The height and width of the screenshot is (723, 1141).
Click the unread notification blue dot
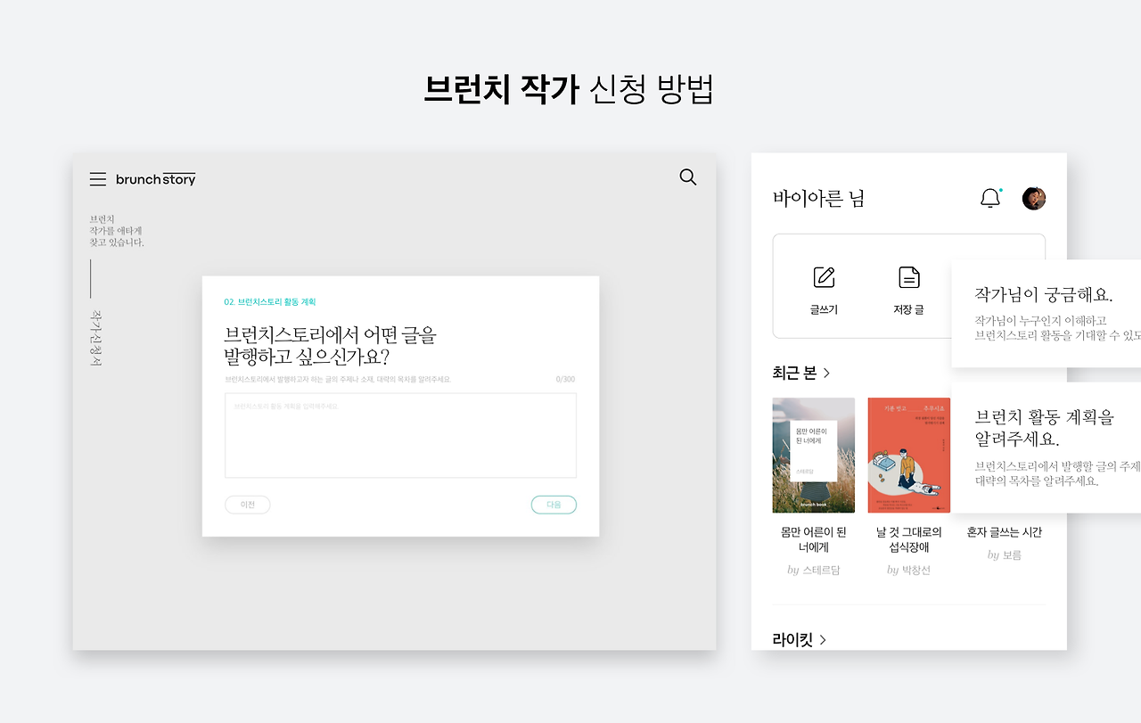[1001, 189]
